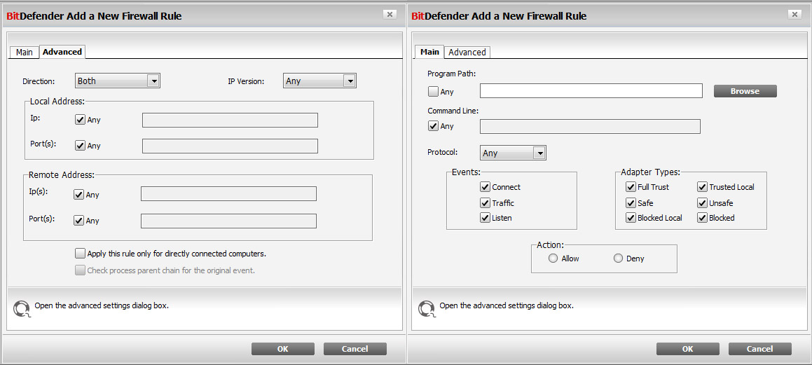Click the Remote Address Port(s) field

tap(228, 221)
